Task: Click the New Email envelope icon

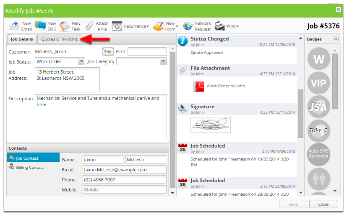Action: (14, 26)
